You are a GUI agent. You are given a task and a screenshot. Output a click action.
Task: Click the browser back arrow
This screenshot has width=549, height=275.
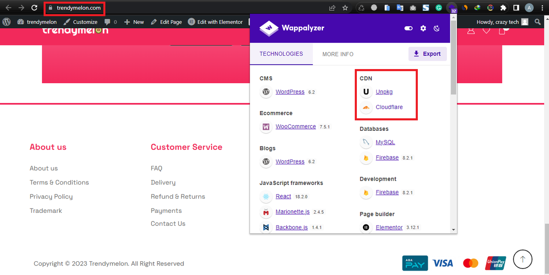pyautogui.click(x=8, y=8)
